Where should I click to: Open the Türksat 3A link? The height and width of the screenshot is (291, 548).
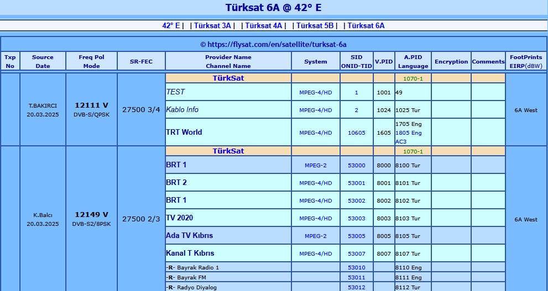(212, 25)
